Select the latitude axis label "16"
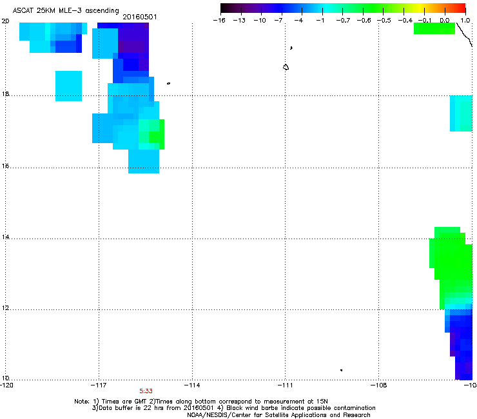Image resolution: width=477 pixels, height=419 pixels. 5,166
